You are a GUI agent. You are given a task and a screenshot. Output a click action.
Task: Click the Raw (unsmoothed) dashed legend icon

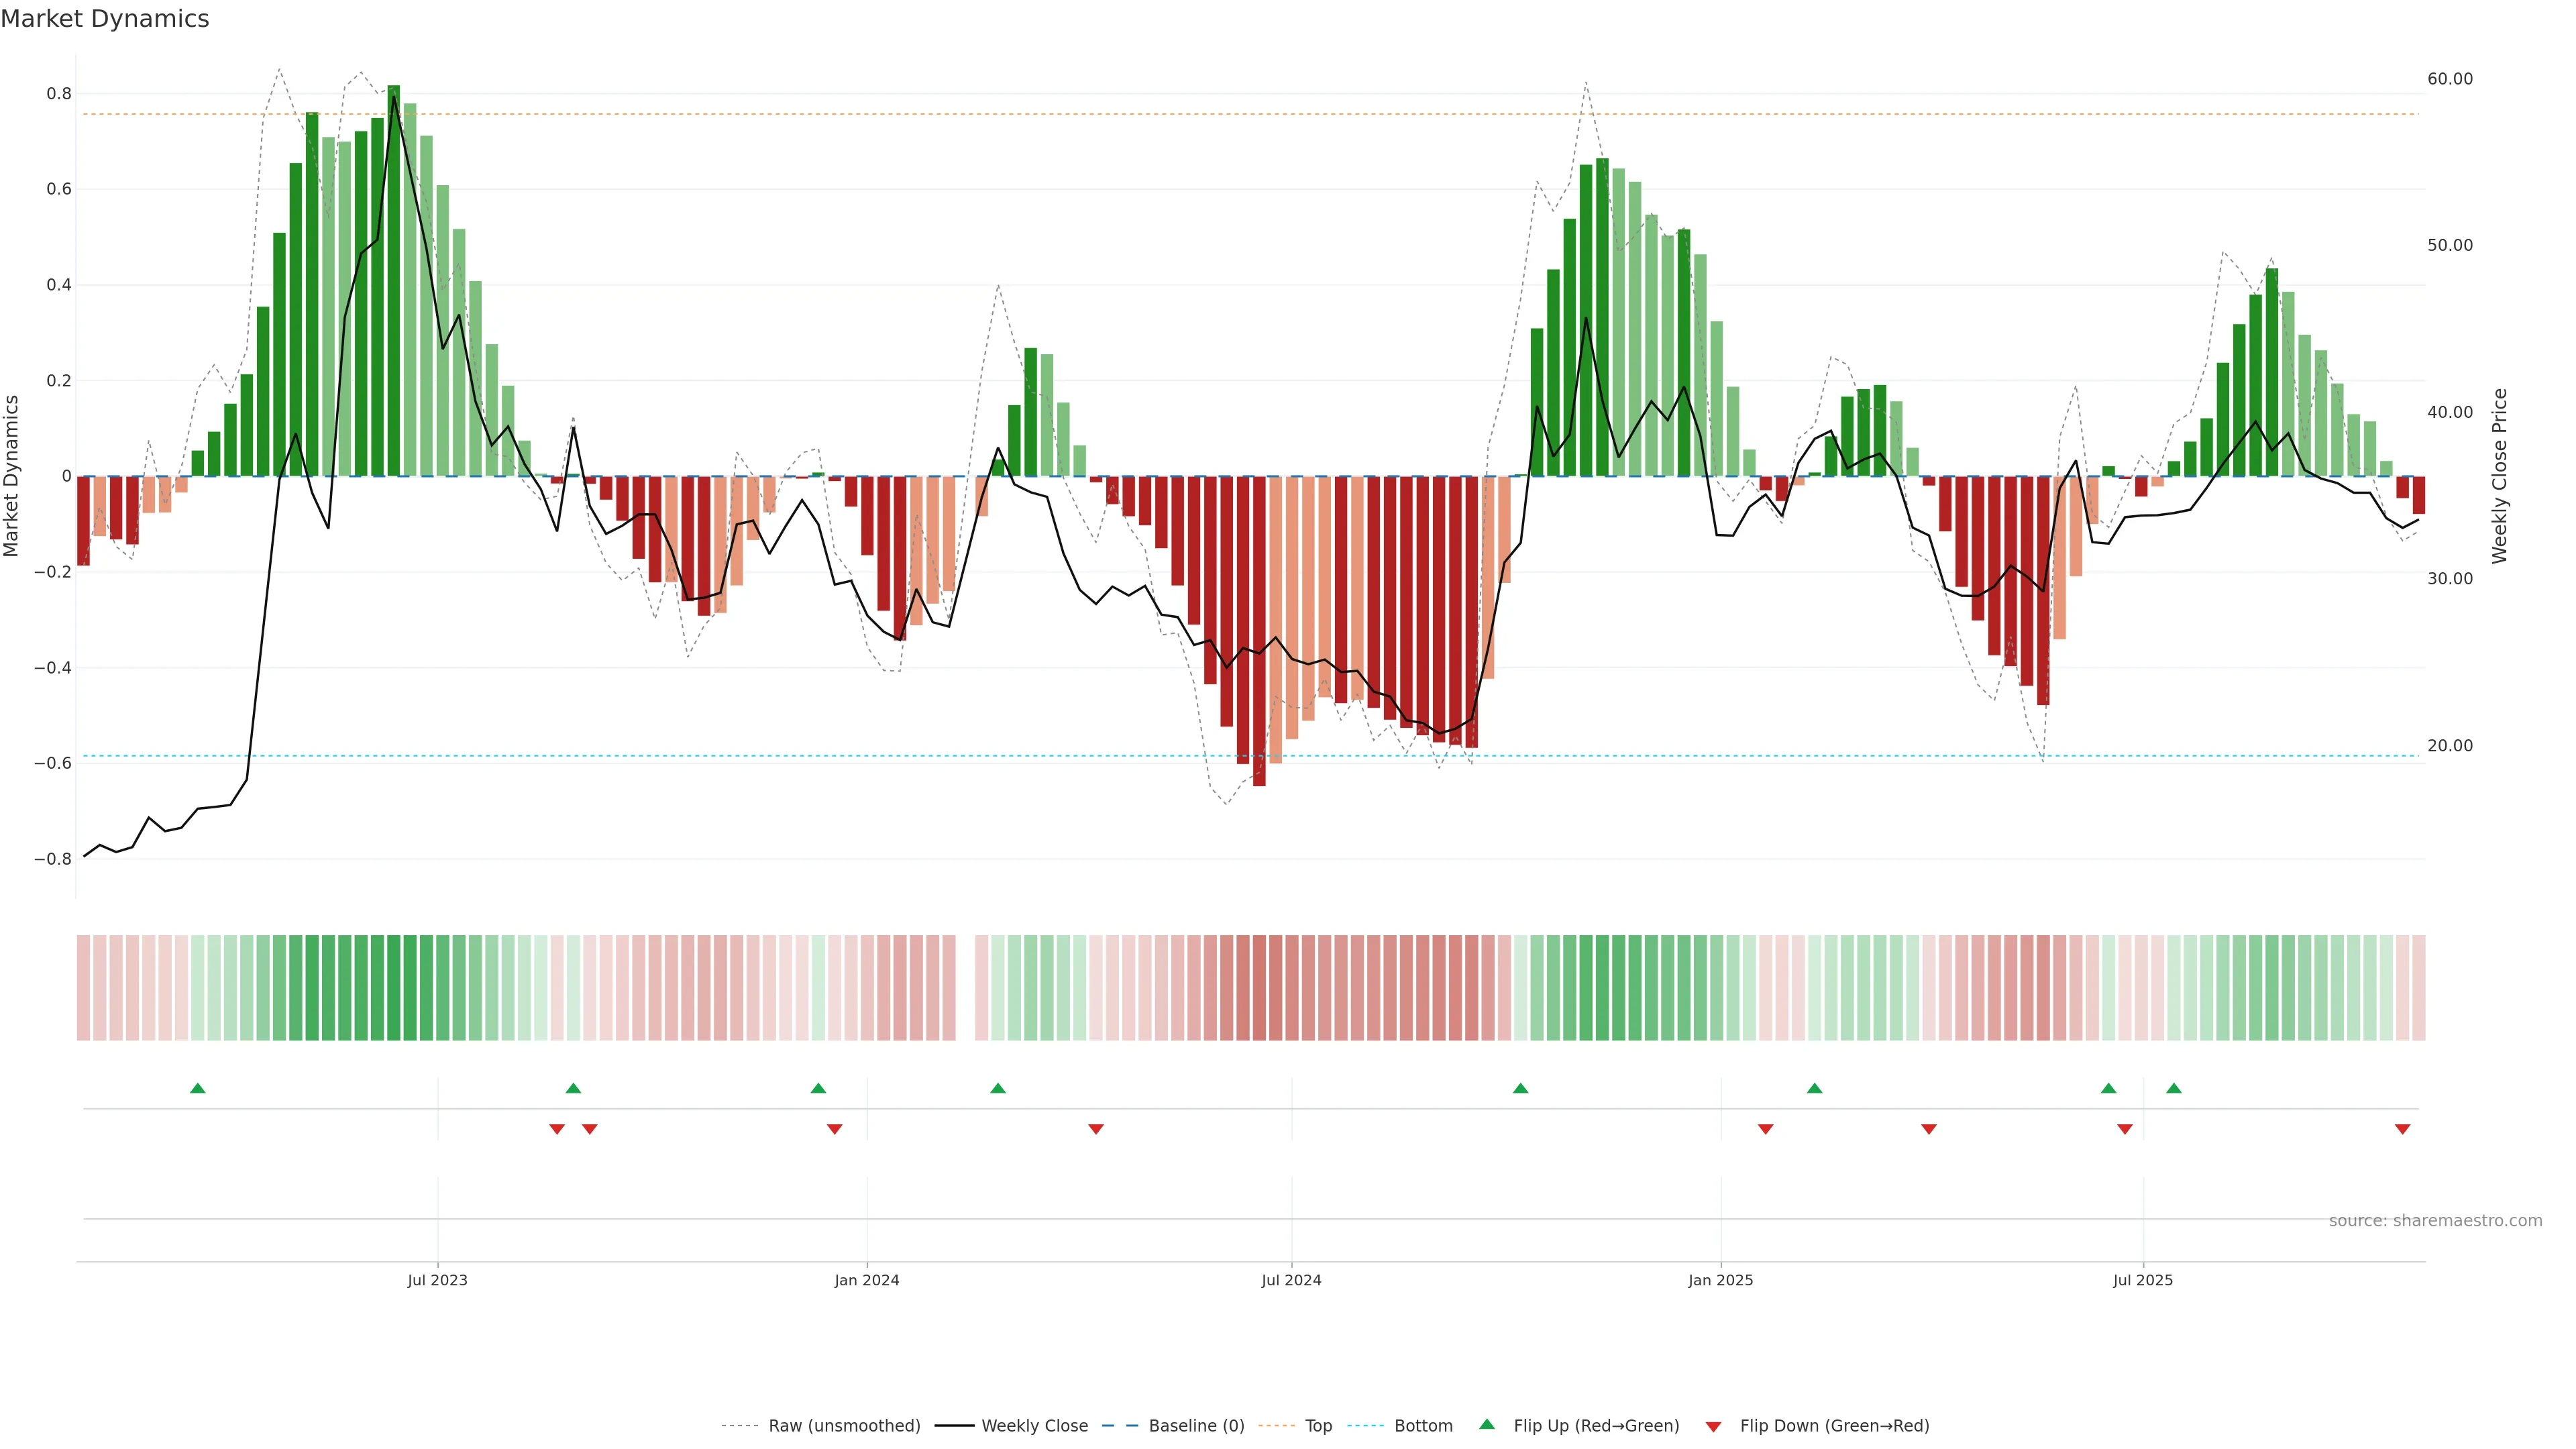[739, 1426]
